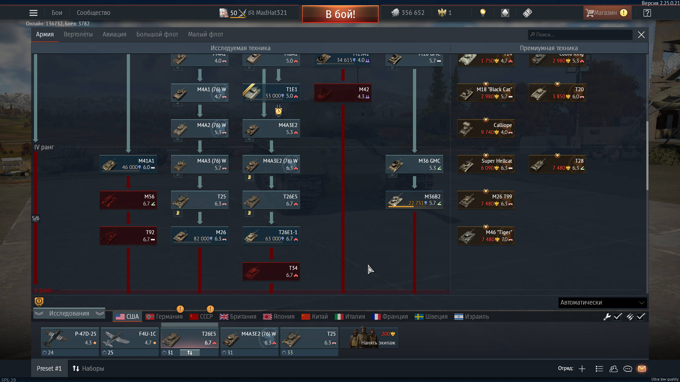Select the premium M46 "Tiger" card

click(486, 236)
